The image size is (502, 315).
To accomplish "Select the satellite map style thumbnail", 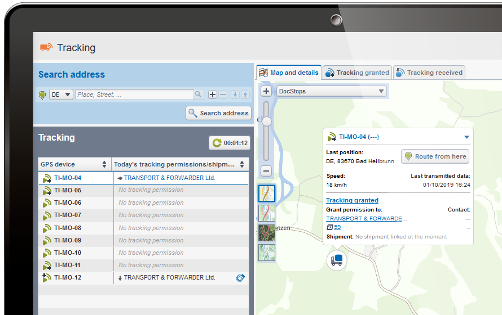I will [267, 233].
